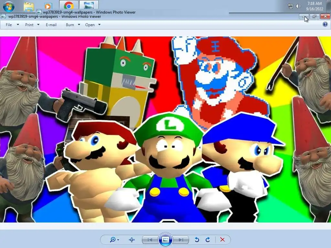Screen dimensions: 331x248
Task: Open the Print menu
Action: (x=29, y=25)
